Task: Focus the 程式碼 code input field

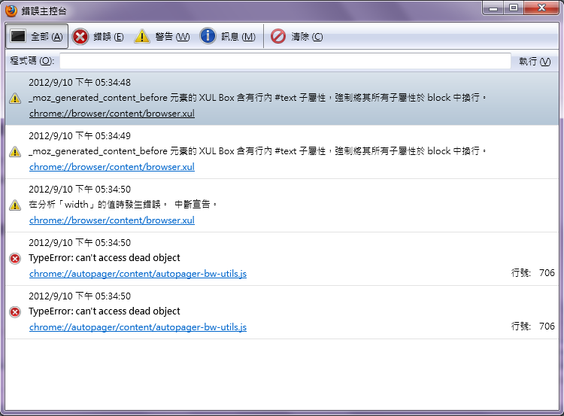Action: (x=285, y=61)
